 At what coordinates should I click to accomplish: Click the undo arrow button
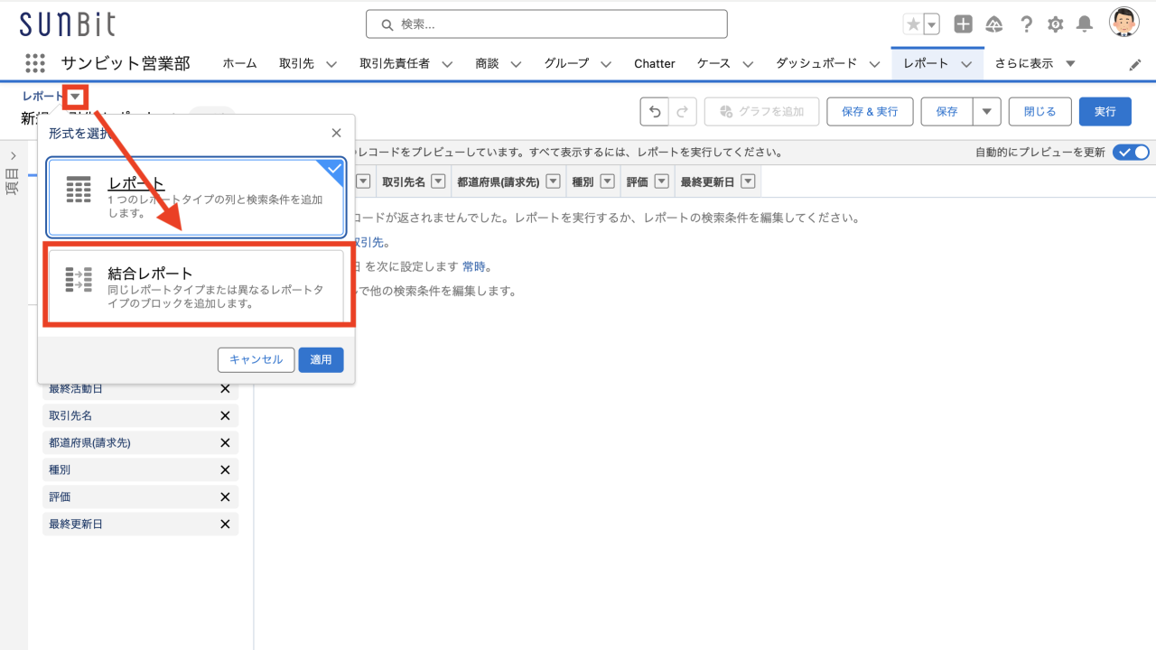(x=655, y=111)
